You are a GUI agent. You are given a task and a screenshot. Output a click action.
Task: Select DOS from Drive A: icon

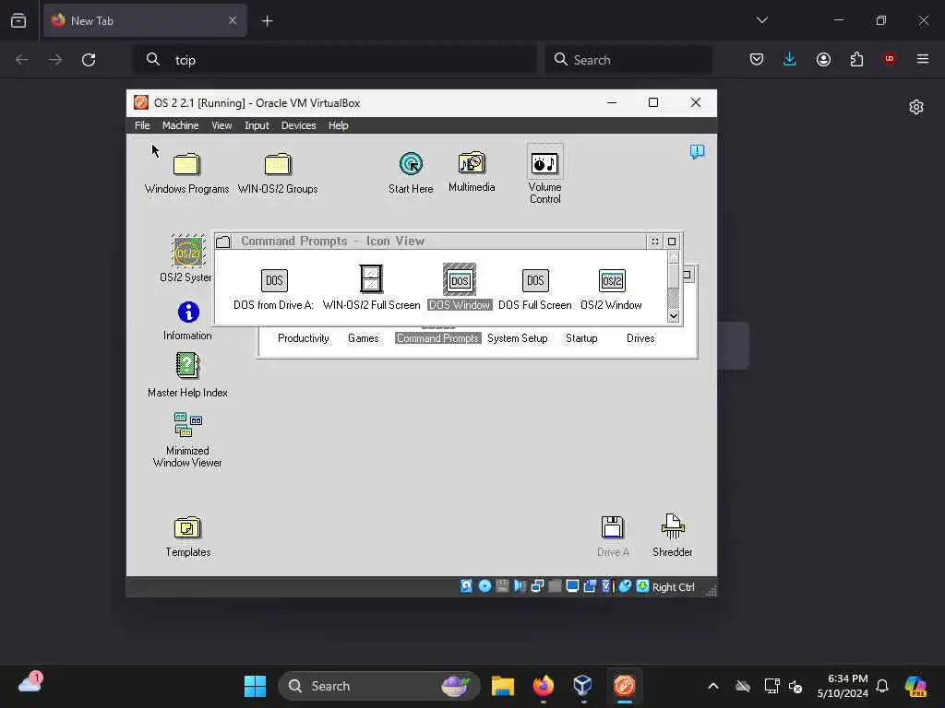[274, 280]
